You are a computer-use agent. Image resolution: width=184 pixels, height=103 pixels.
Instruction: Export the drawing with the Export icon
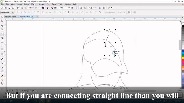point(52,8)
